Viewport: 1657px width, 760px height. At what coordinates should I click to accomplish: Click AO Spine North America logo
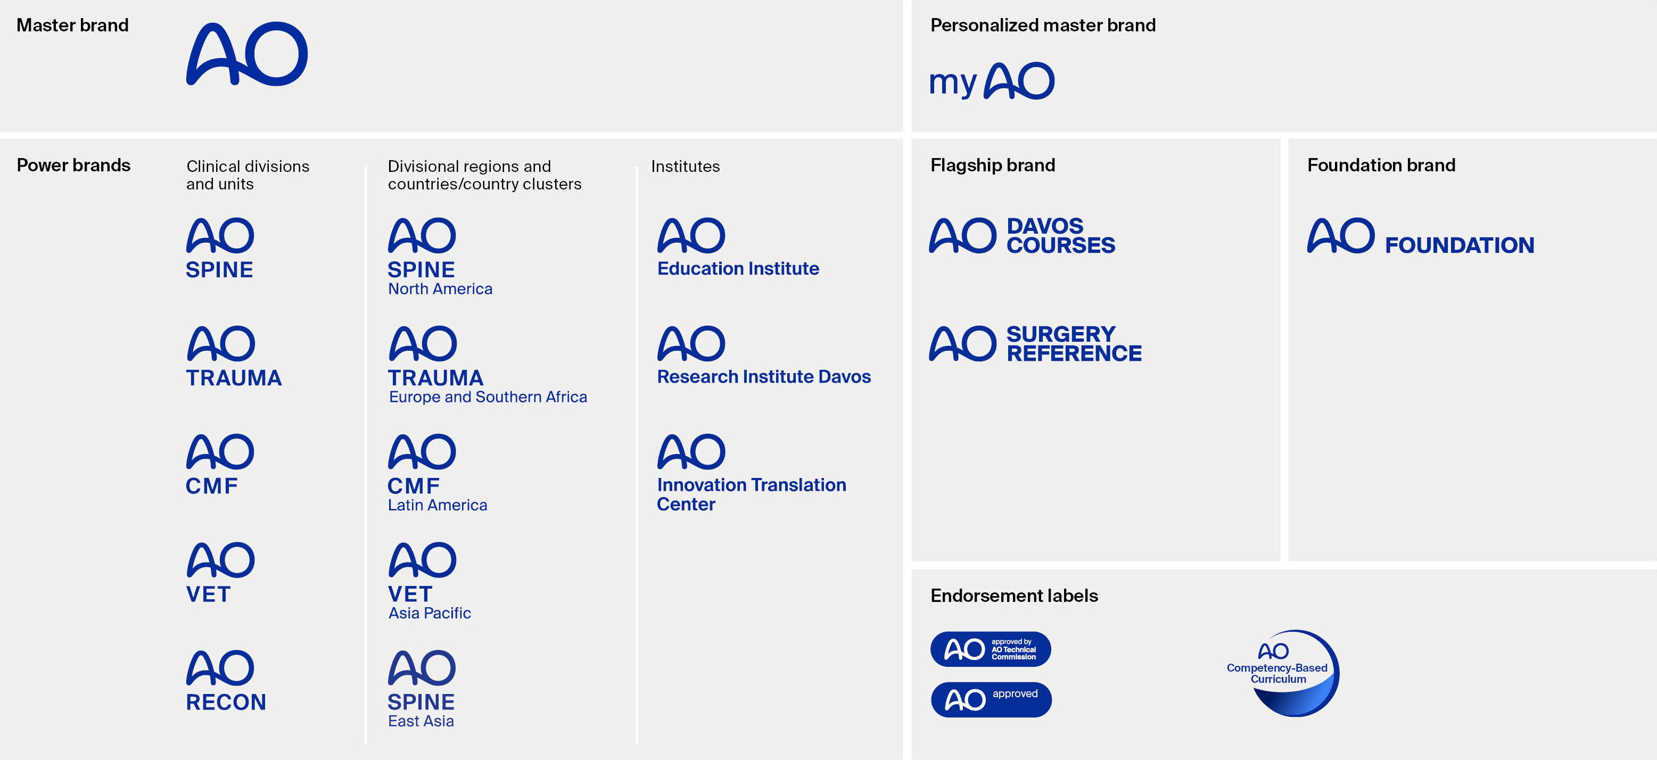coord(440,257)
